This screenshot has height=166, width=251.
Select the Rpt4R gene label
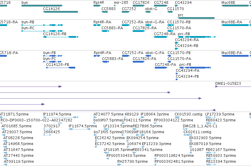pos(99,3)
